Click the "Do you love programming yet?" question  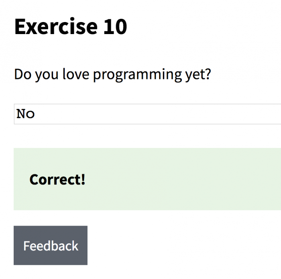112,75
